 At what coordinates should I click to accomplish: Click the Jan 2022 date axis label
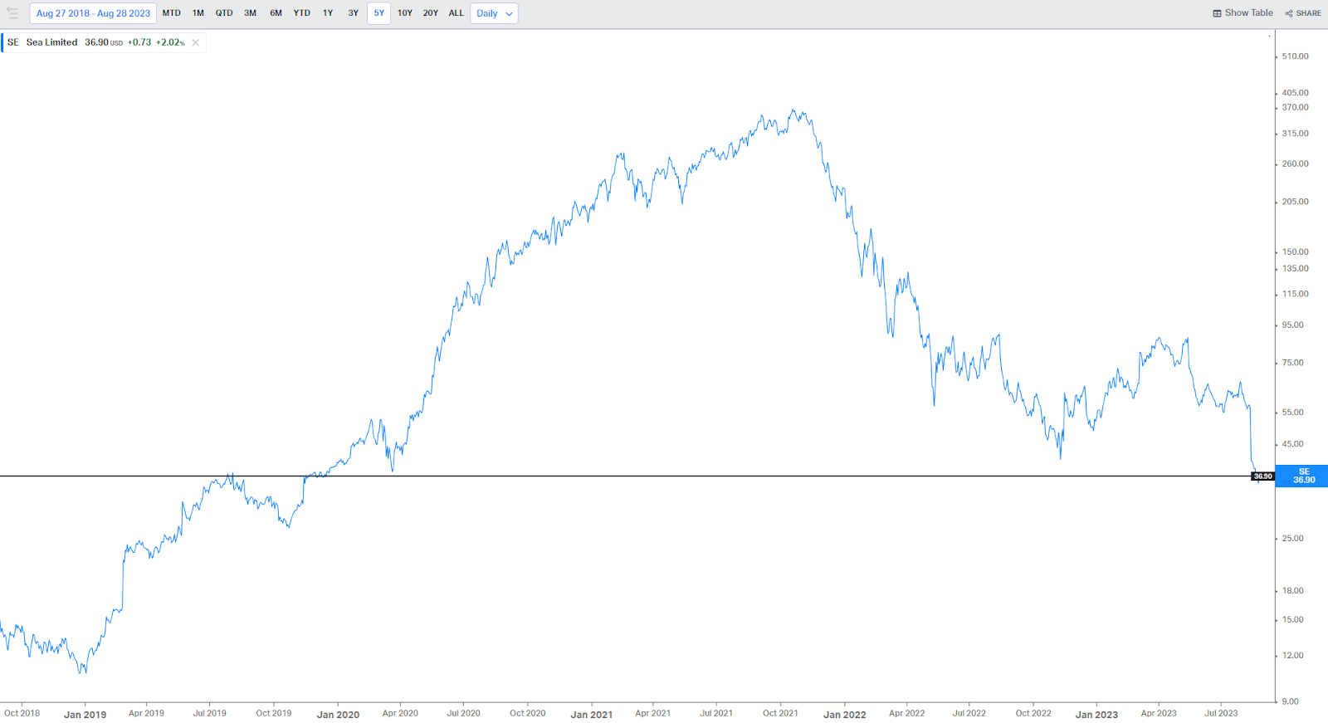[x=844, y=714]
